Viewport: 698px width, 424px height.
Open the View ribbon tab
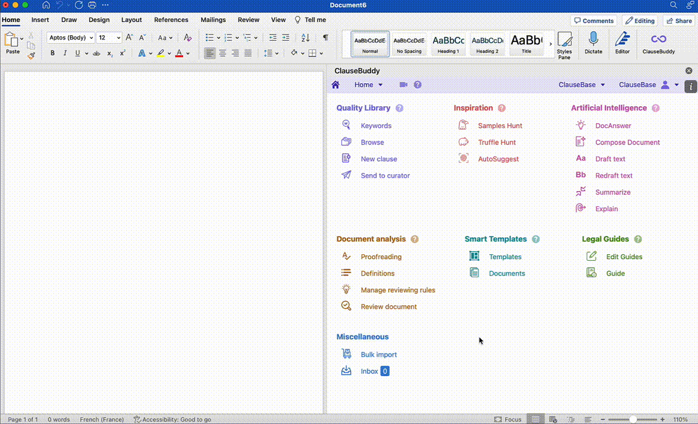(278, 19)
